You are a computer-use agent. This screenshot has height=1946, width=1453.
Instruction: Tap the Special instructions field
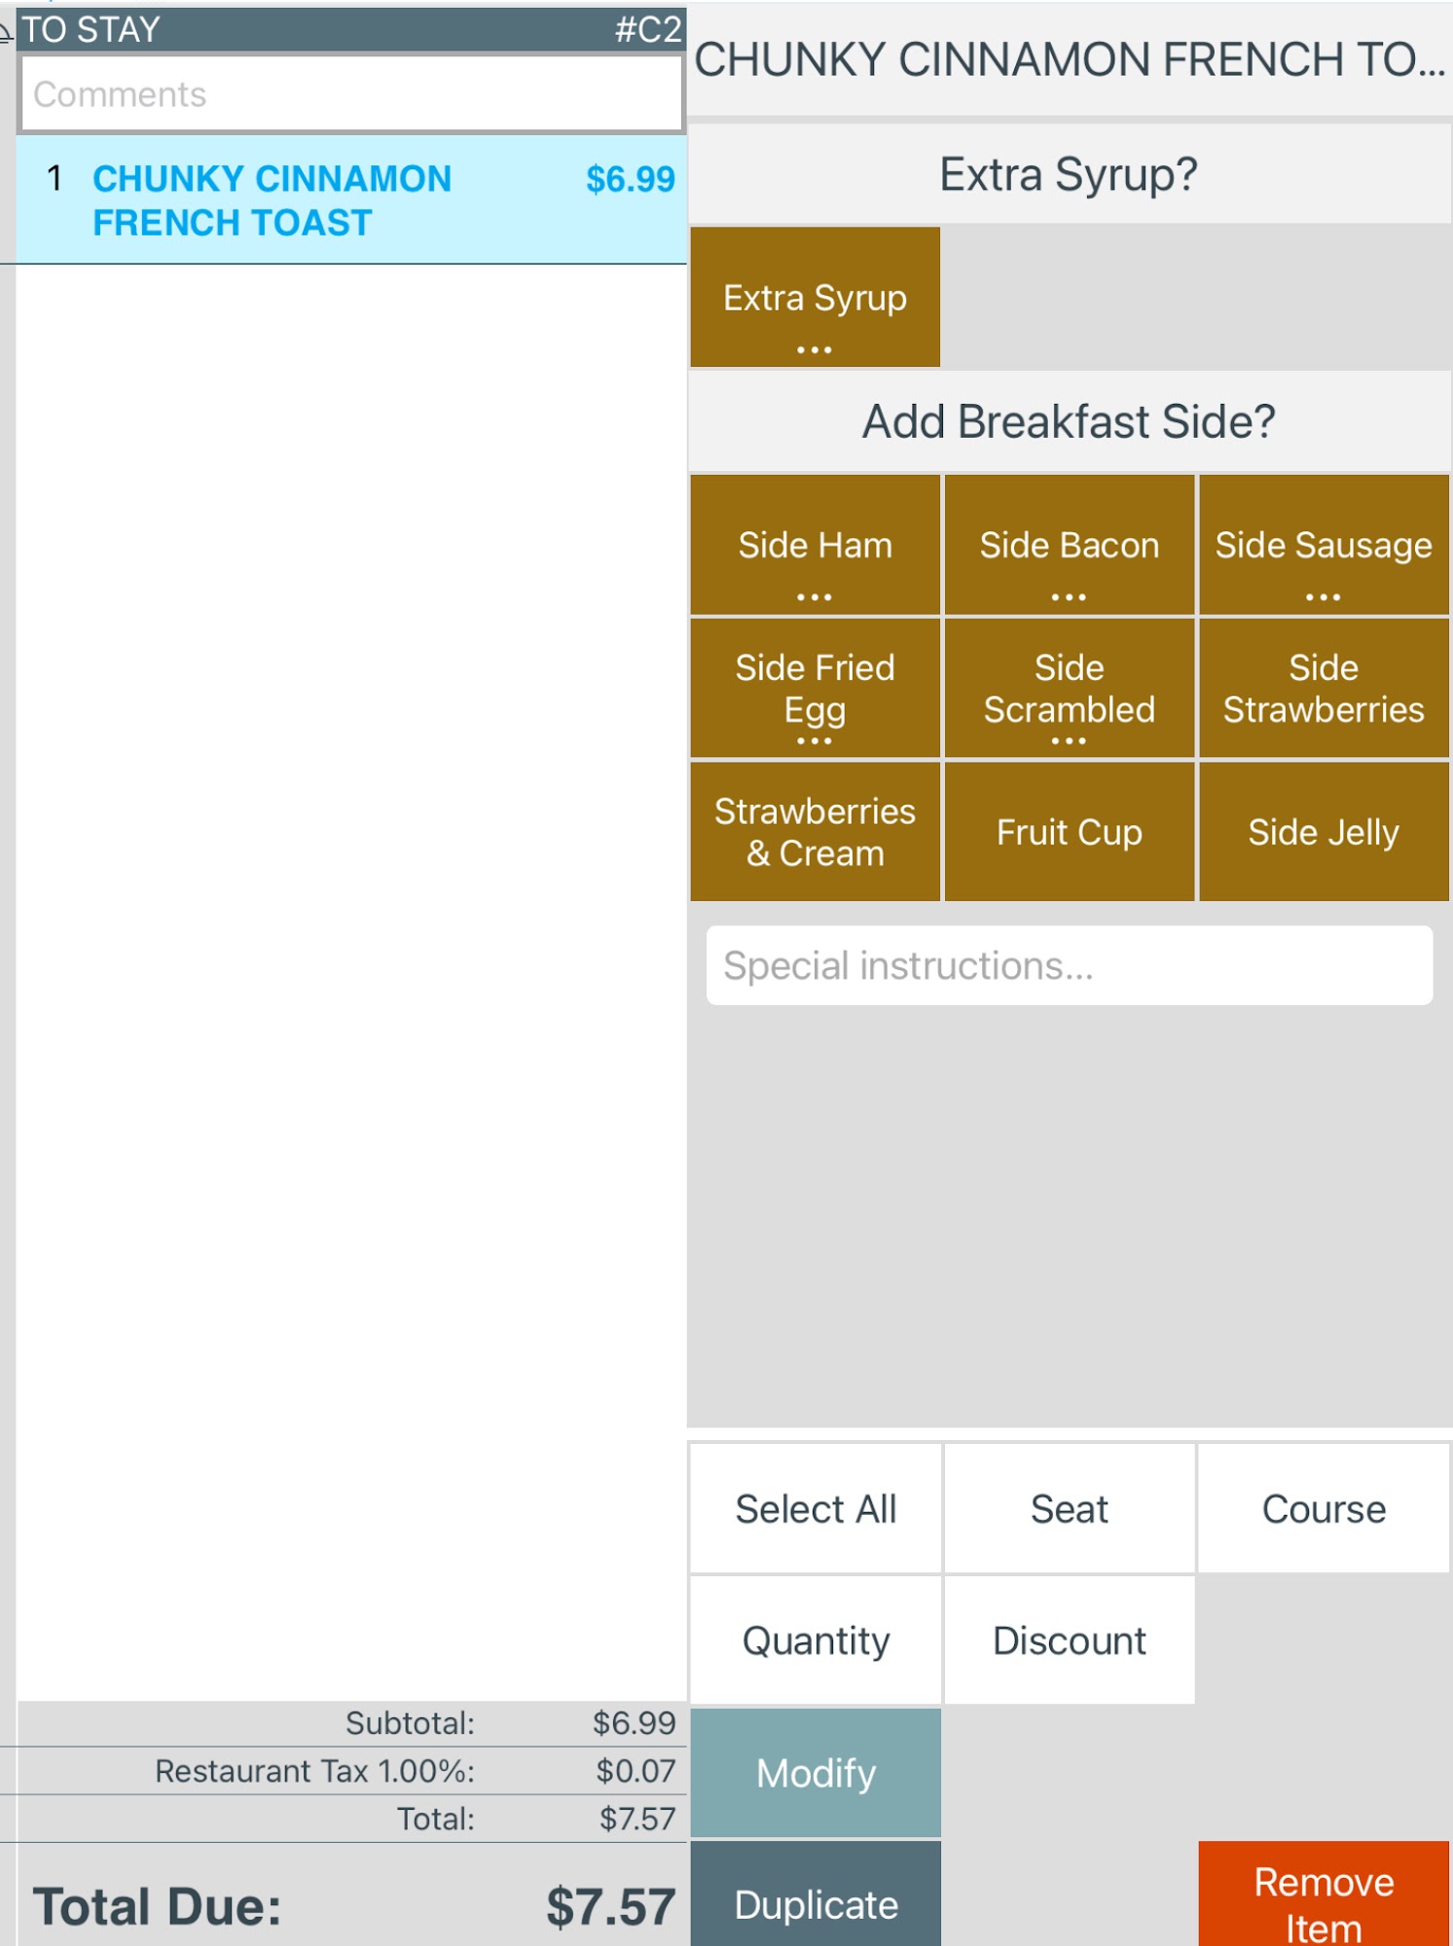(1069, 965)
